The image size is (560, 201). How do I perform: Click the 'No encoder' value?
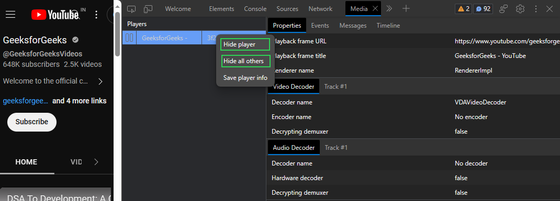point(471,117)
